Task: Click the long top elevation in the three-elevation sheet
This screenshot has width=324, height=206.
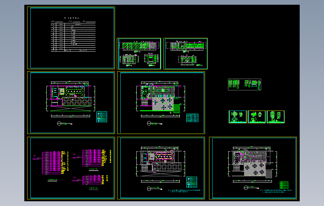Action: coord(139,46)
